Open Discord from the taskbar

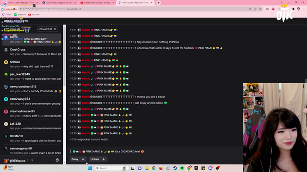pyautogui.click(x=210, y=168)
